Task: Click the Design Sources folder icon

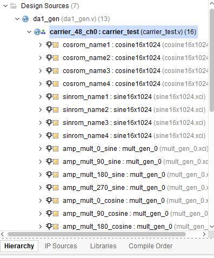Action: click(14, 6)
